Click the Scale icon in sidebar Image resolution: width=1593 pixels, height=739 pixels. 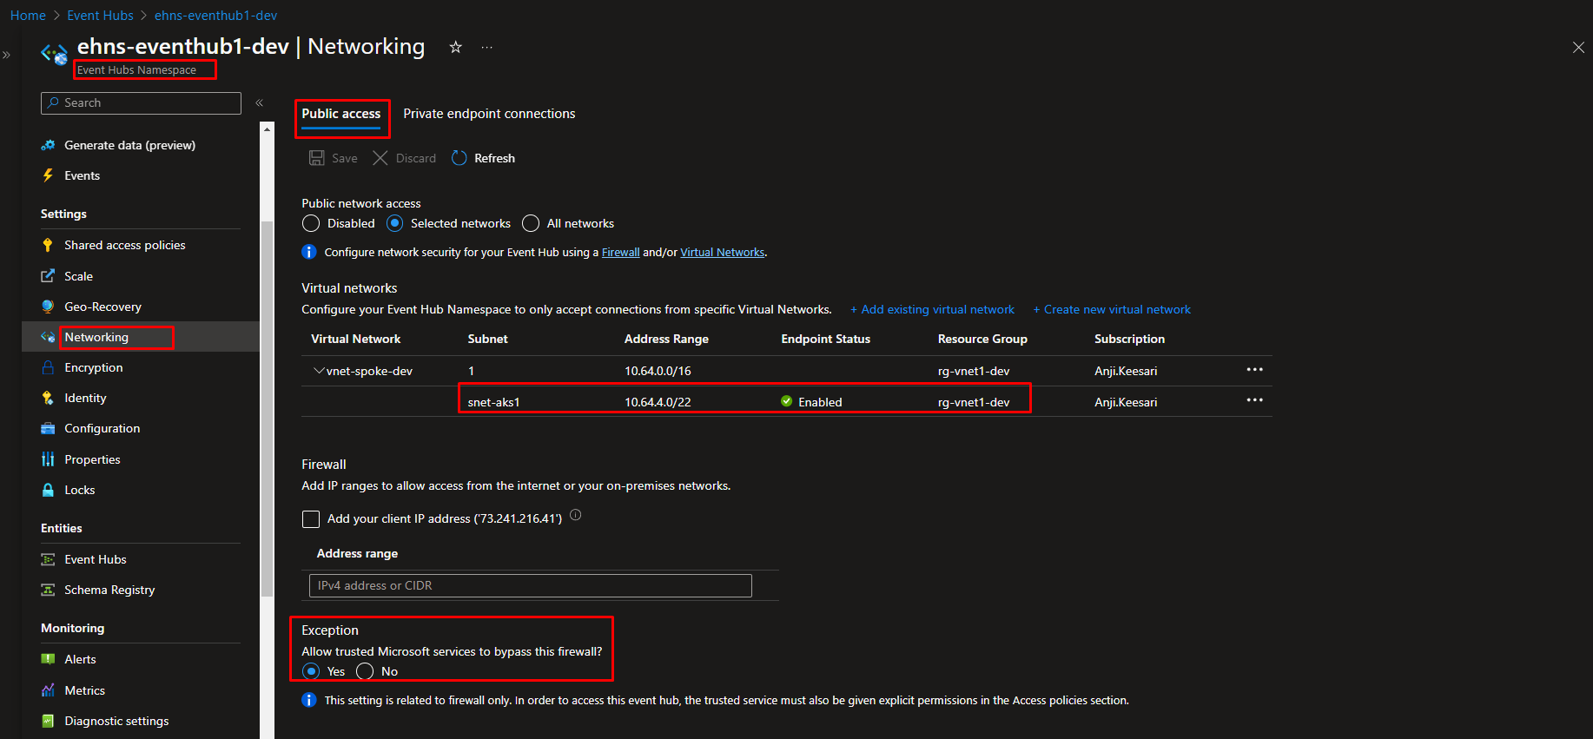coord(48,276)
